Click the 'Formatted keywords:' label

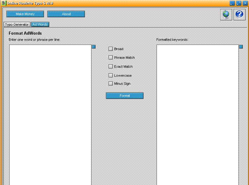[172, 40]
